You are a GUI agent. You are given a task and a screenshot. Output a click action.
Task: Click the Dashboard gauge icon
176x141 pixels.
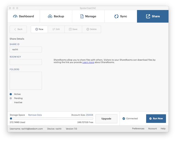[x=15, y=16]
